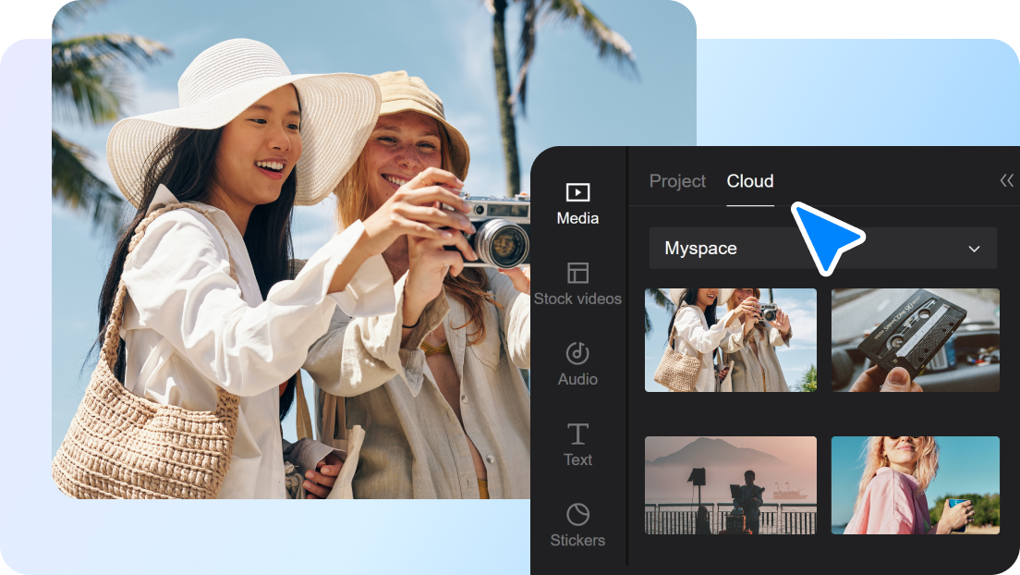Viewport: 1020px width, 575px height.
Task: Select the cassette tape thumbnail
Action: coord(916,340)
